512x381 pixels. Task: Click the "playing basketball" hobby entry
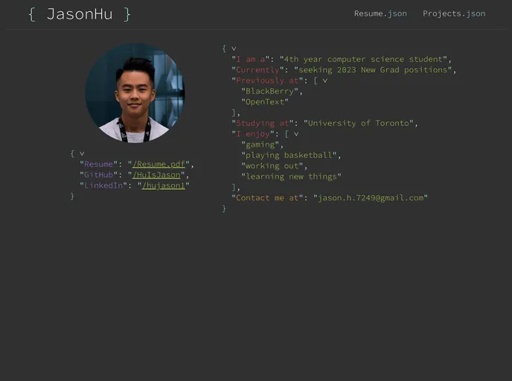click(x=289, y=156)
